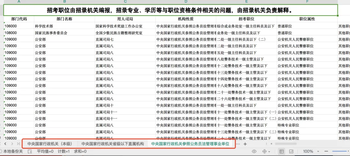Open the 中央国家行政机关（本级） sheet tab
Viewport: 350px width, 156px height.
(x=50, y=144)
